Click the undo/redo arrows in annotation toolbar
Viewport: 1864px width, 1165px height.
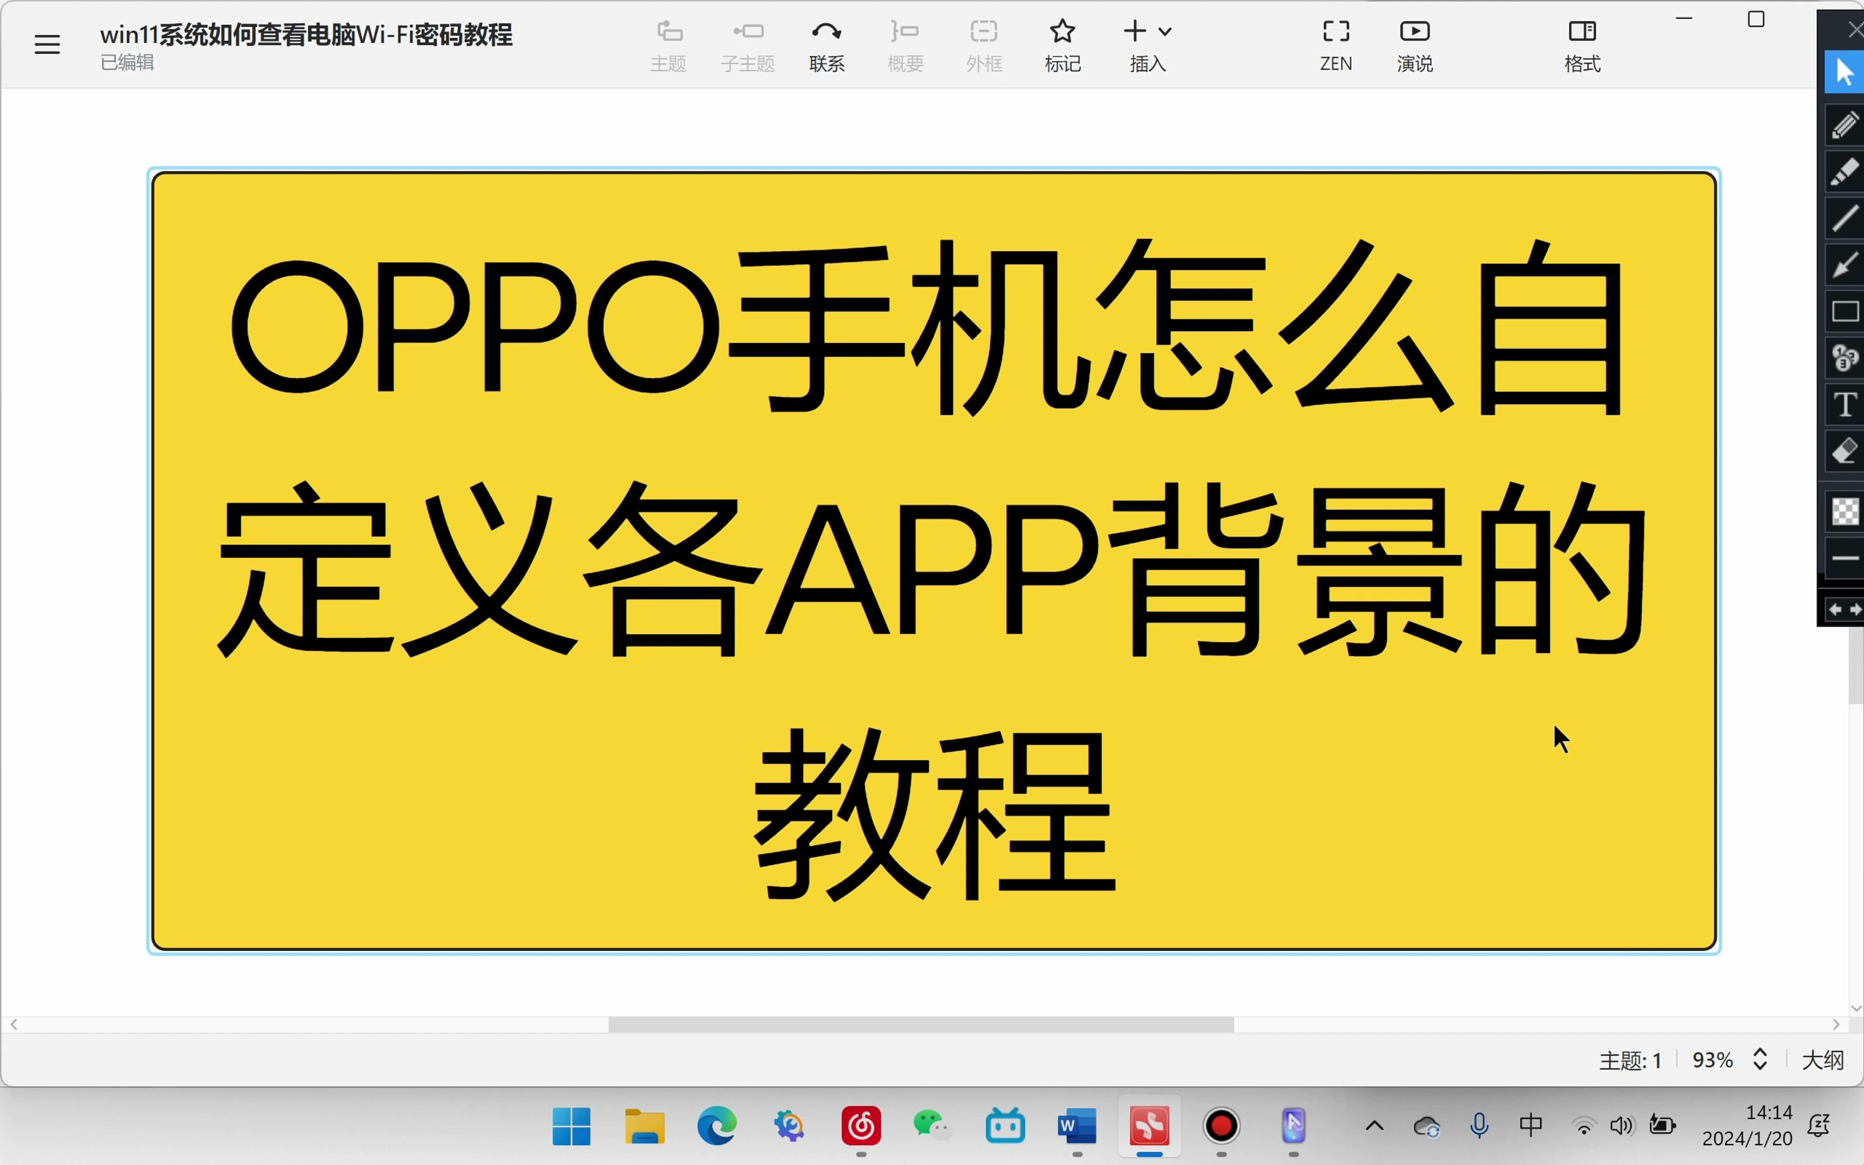click(1845, 609)
